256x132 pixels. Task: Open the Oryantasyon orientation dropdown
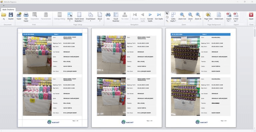91,17
